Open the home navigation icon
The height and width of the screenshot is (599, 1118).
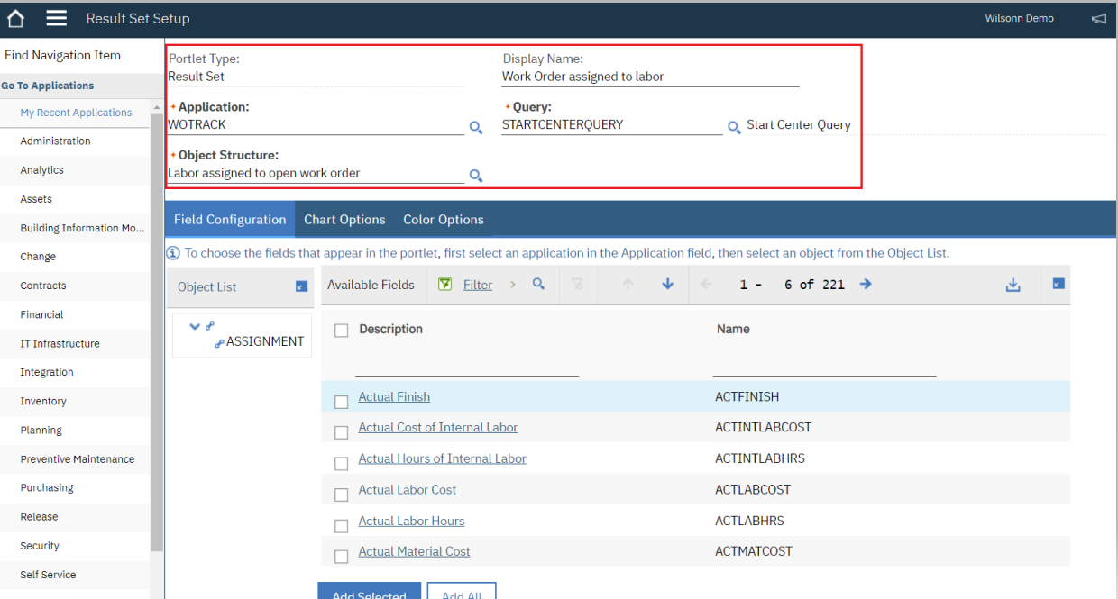pyautogui.click(x=14, y=18)
